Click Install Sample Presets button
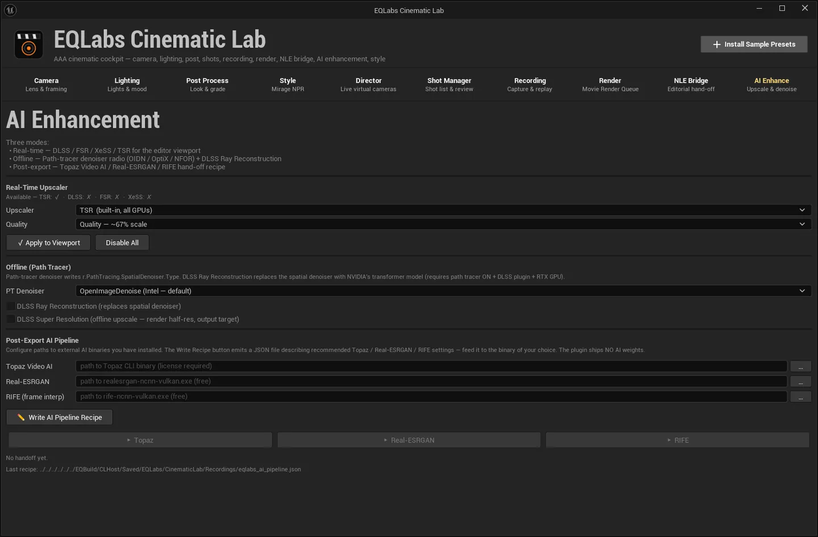The height and width of the screenshot is (537, 818). coord(754,44)
